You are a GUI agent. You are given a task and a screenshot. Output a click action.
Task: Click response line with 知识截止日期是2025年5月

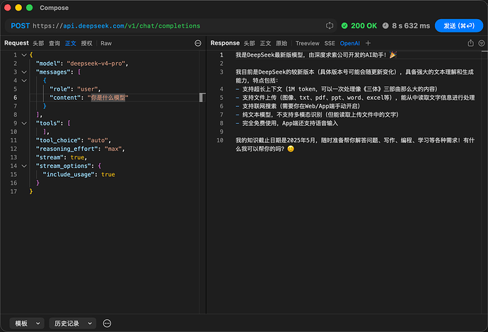tap(355, 144)
